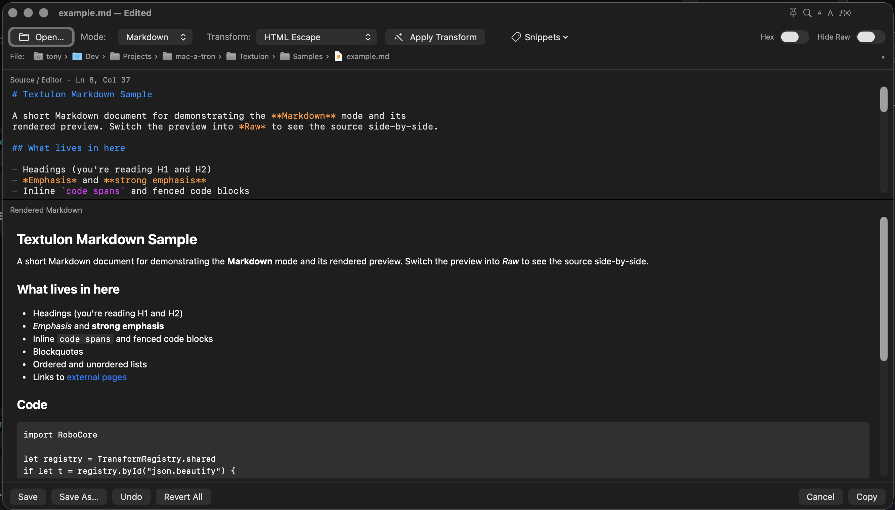Click the '## What lives in here' source line
The height and width of the screenshot is (510, 895).
pyautogui.click(x=69, y=148)
